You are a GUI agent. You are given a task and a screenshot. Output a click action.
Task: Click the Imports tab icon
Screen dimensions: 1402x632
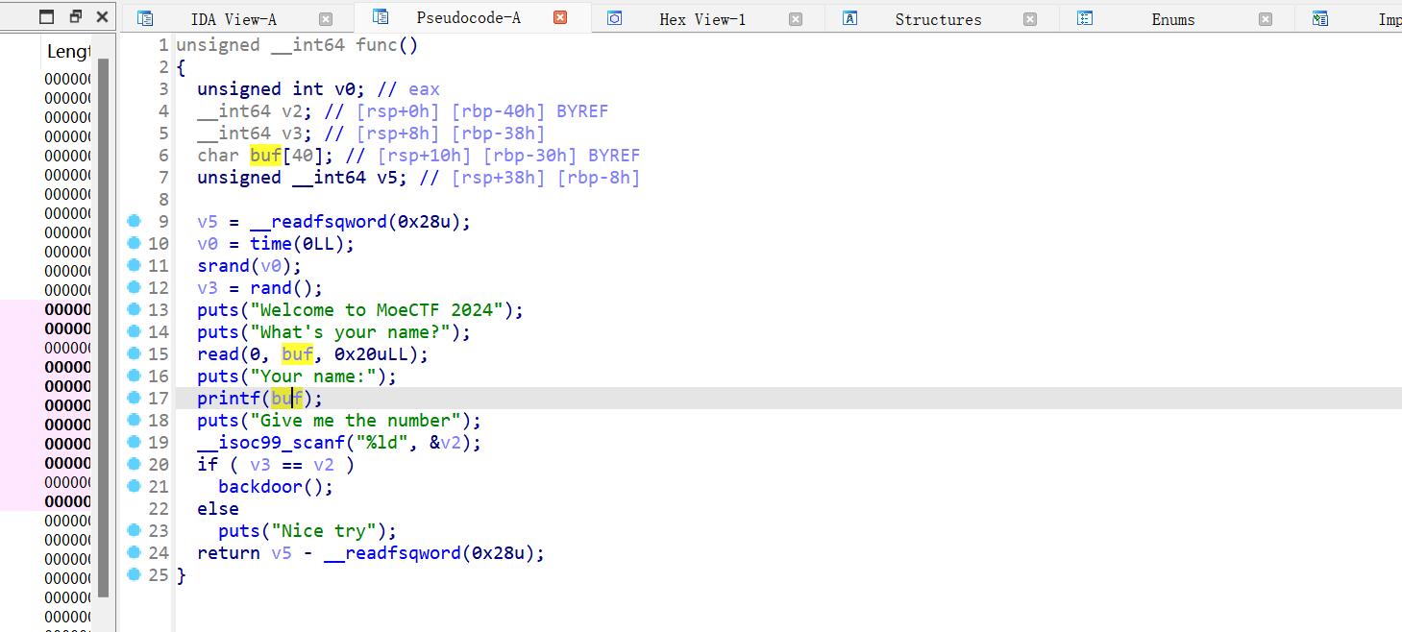click(1320, 18)
